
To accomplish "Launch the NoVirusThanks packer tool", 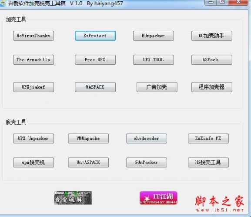I will (x=33, y=36).
